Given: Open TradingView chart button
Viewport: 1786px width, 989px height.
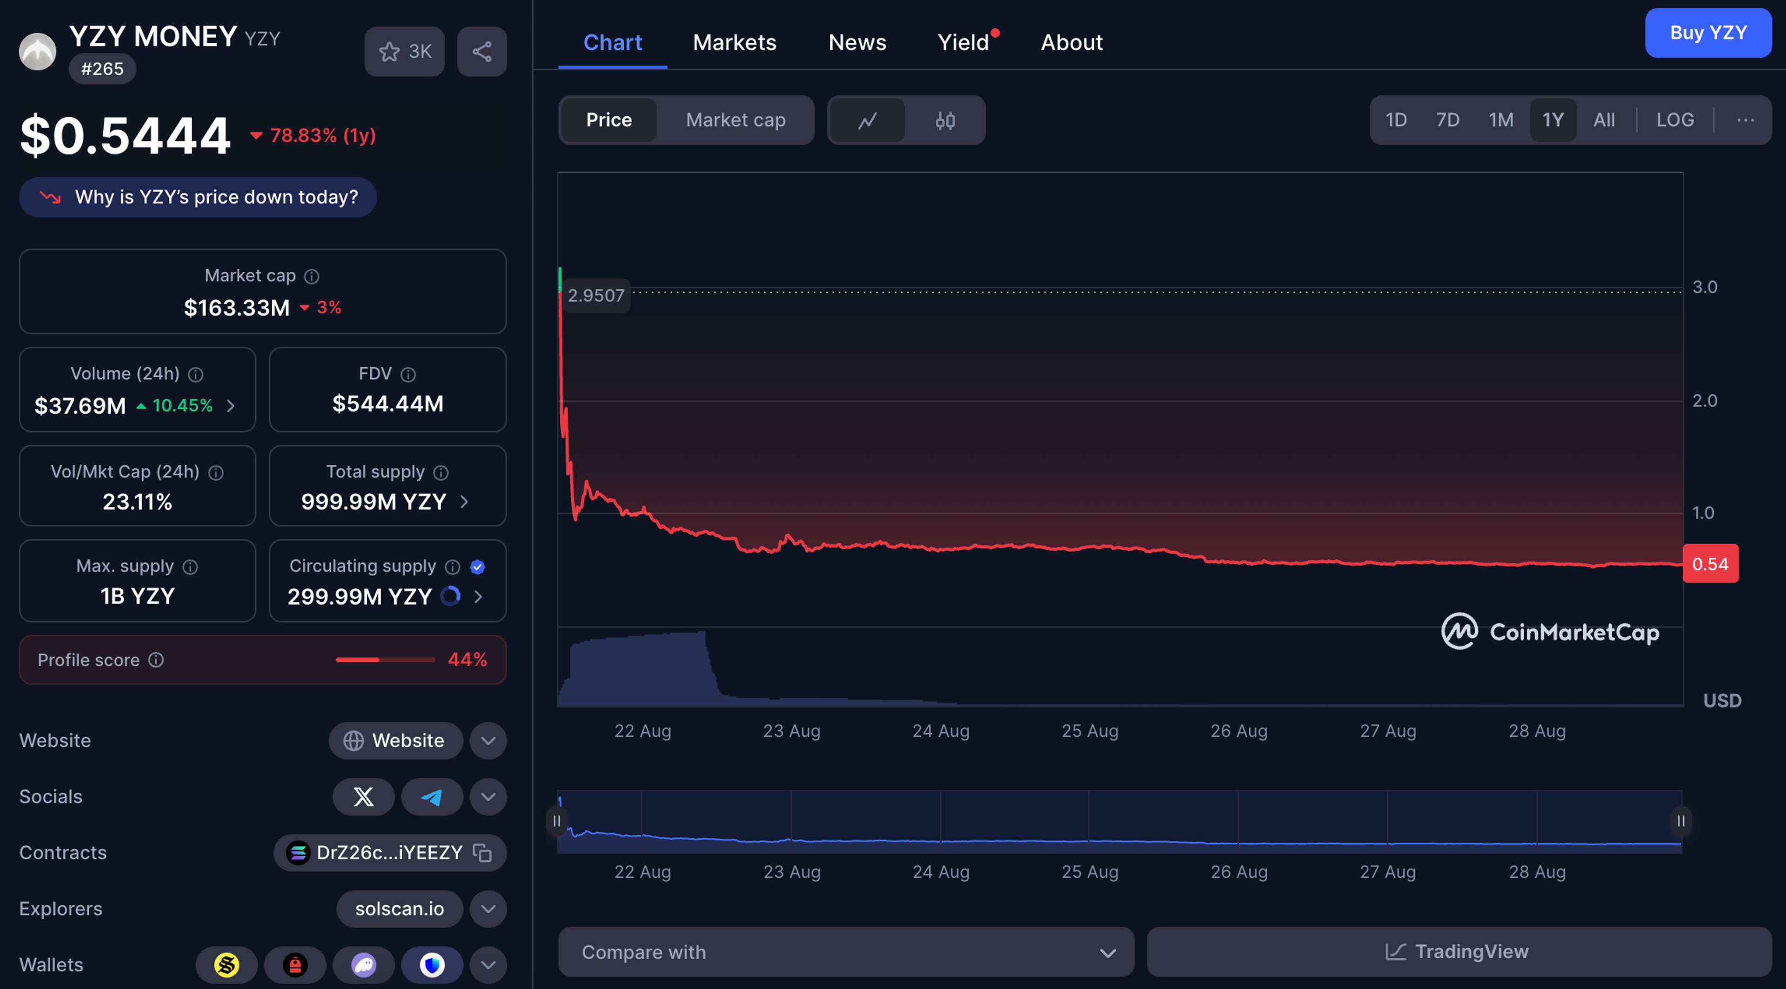Looking at the screenshot, I should click(x=1459, y=951).
